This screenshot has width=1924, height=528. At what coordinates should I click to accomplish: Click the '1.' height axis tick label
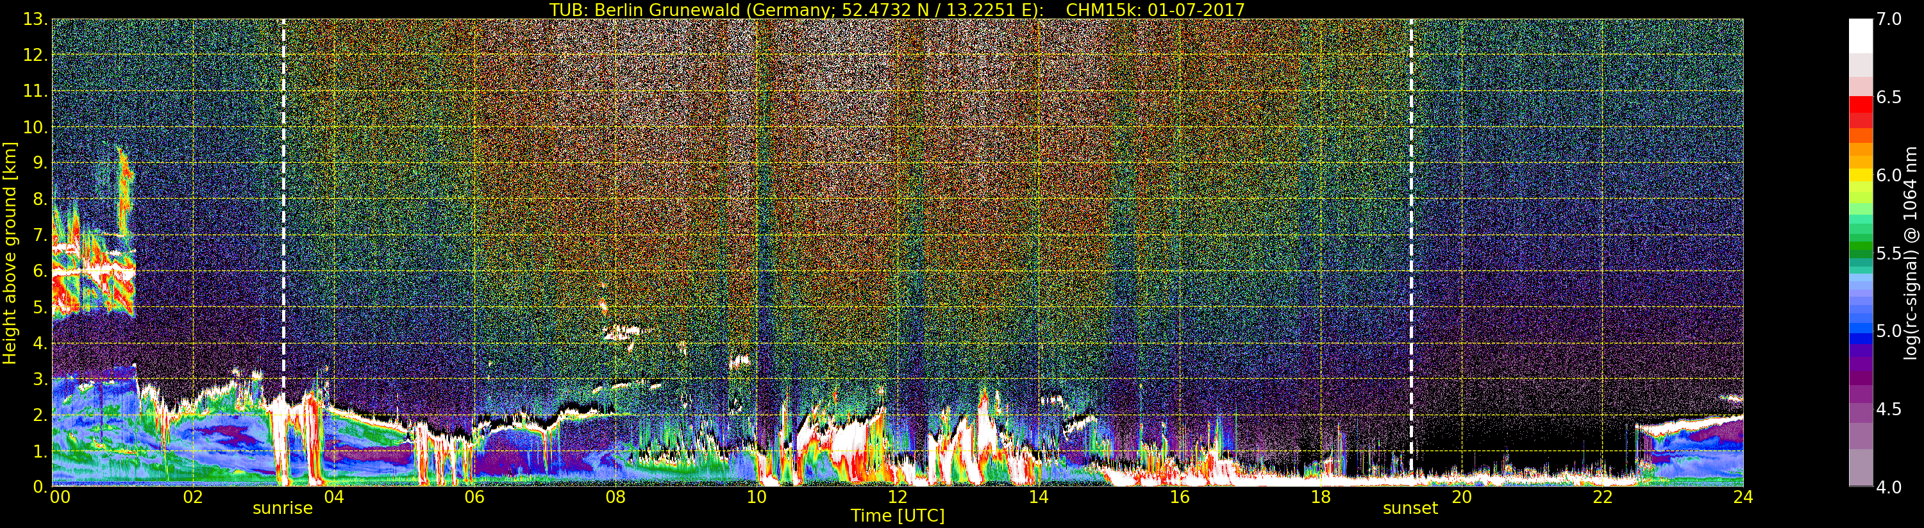pyautogui.click(x=40, y=450)
